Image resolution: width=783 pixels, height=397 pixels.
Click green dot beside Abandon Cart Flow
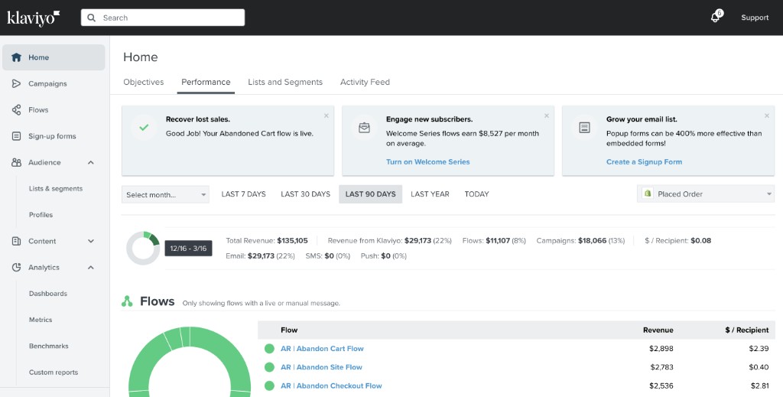[269, 349]
